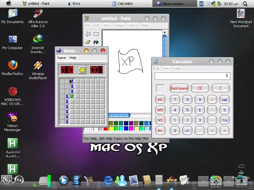Viewport: 254px width, 190px height.
Task: Click the sqrt button in Calculator
Action: [x=224, y=100]
